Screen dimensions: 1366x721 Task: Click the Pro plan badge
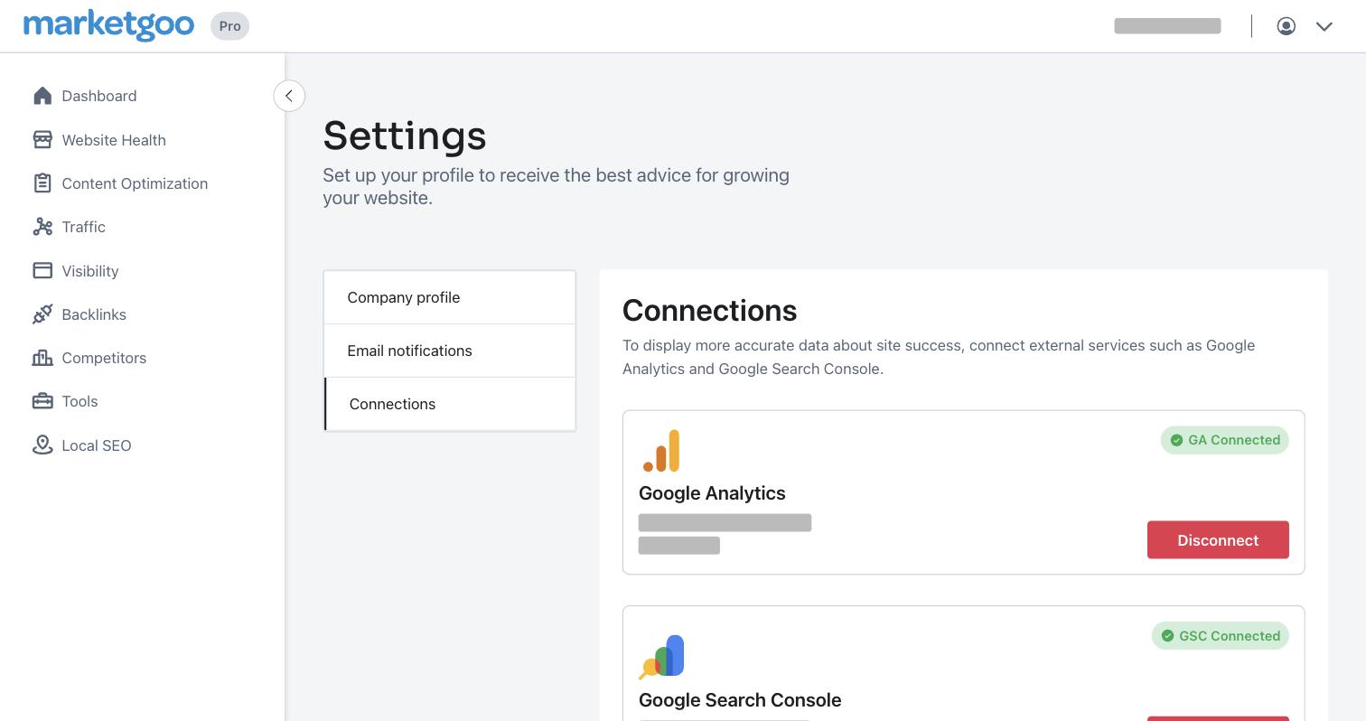(229, 26)
